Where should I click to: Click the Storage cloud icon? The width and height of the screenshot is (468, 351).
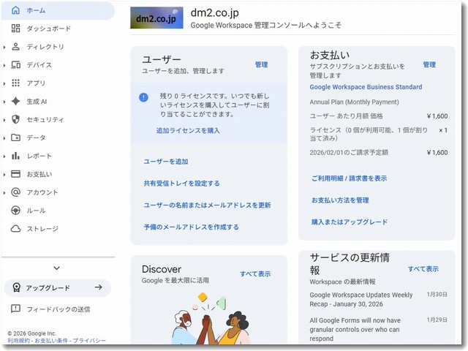15,229
